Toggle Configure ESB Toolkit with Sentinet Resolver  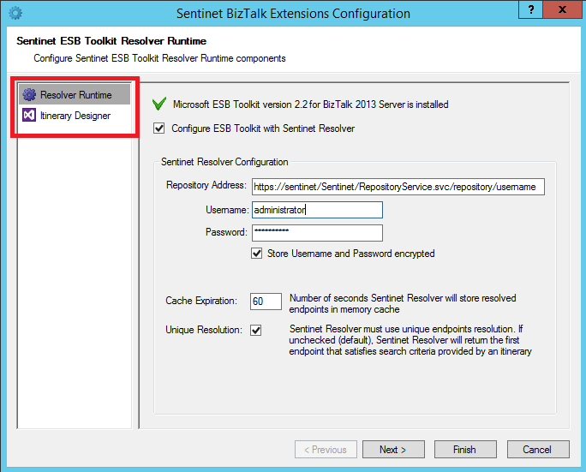(x=158, y=128)
